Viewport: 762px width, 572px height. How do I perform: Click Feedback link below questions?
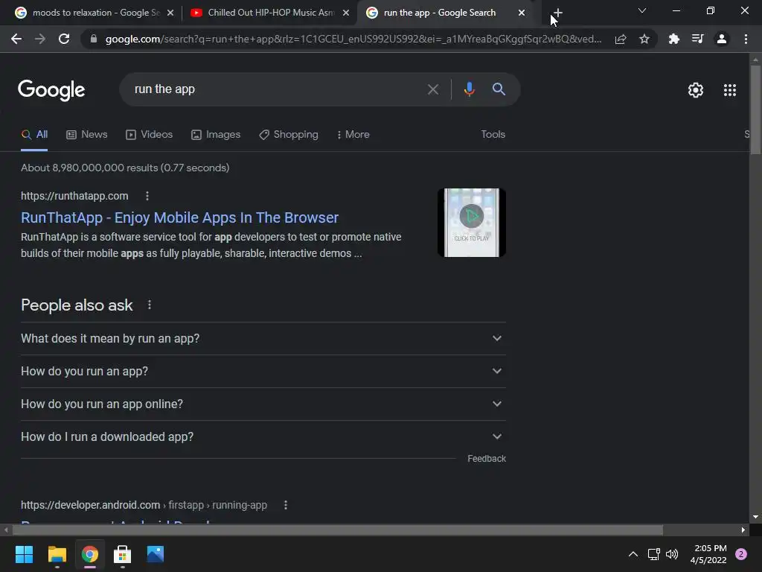487,459
